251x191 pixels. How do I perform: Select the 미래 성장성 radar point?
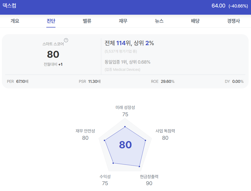(x=125, y=127)
